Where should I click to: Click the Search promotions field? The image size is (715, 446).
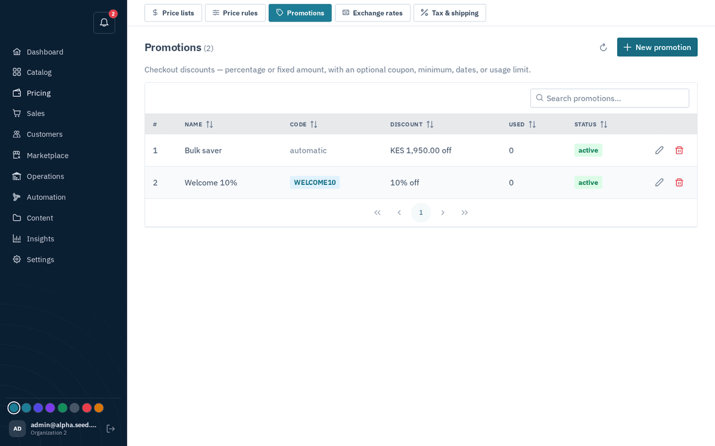[610, 98]
